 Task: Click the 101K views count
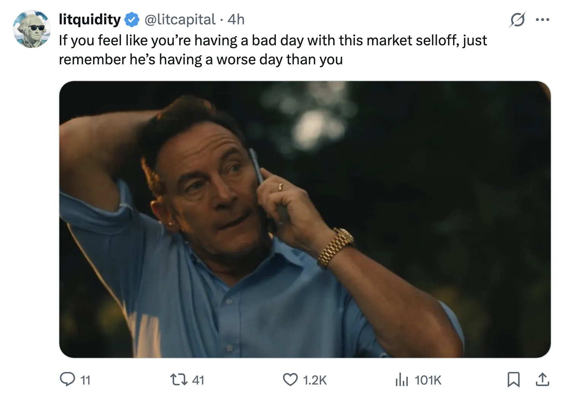tap(428, 380)
